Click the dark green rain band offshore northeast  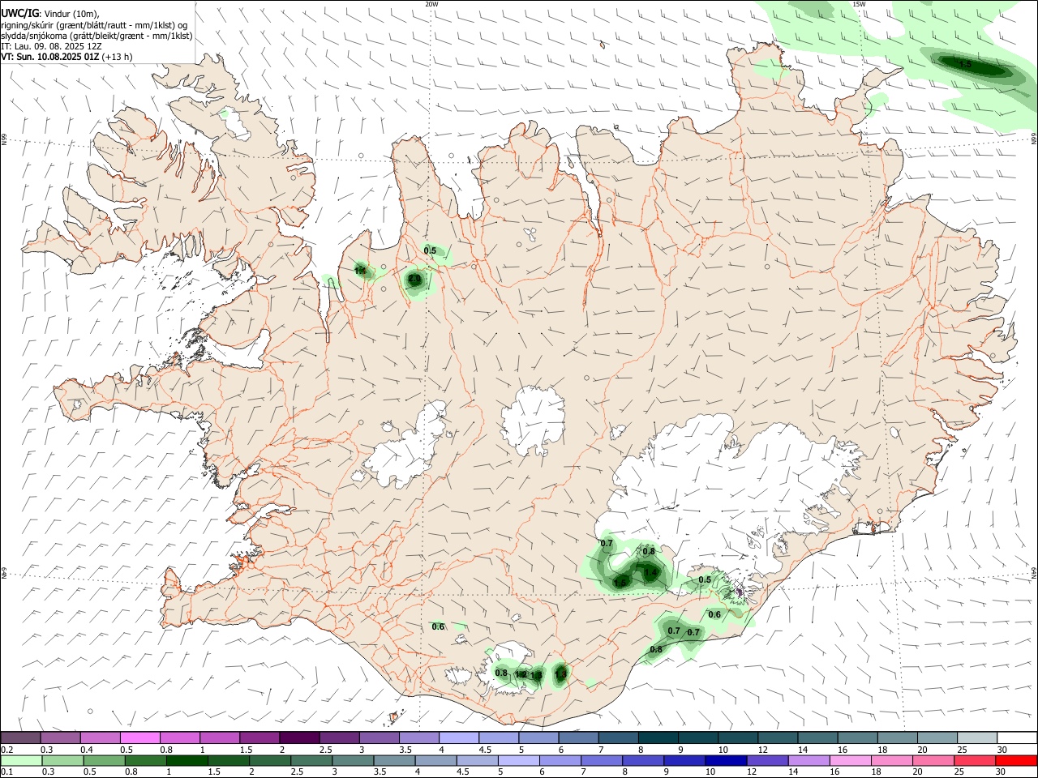[972, 66]
